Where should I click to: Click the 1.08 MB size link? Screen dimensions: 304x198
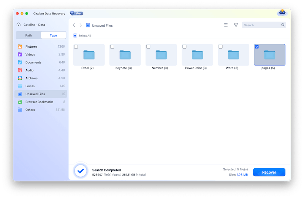coord(242,174)
